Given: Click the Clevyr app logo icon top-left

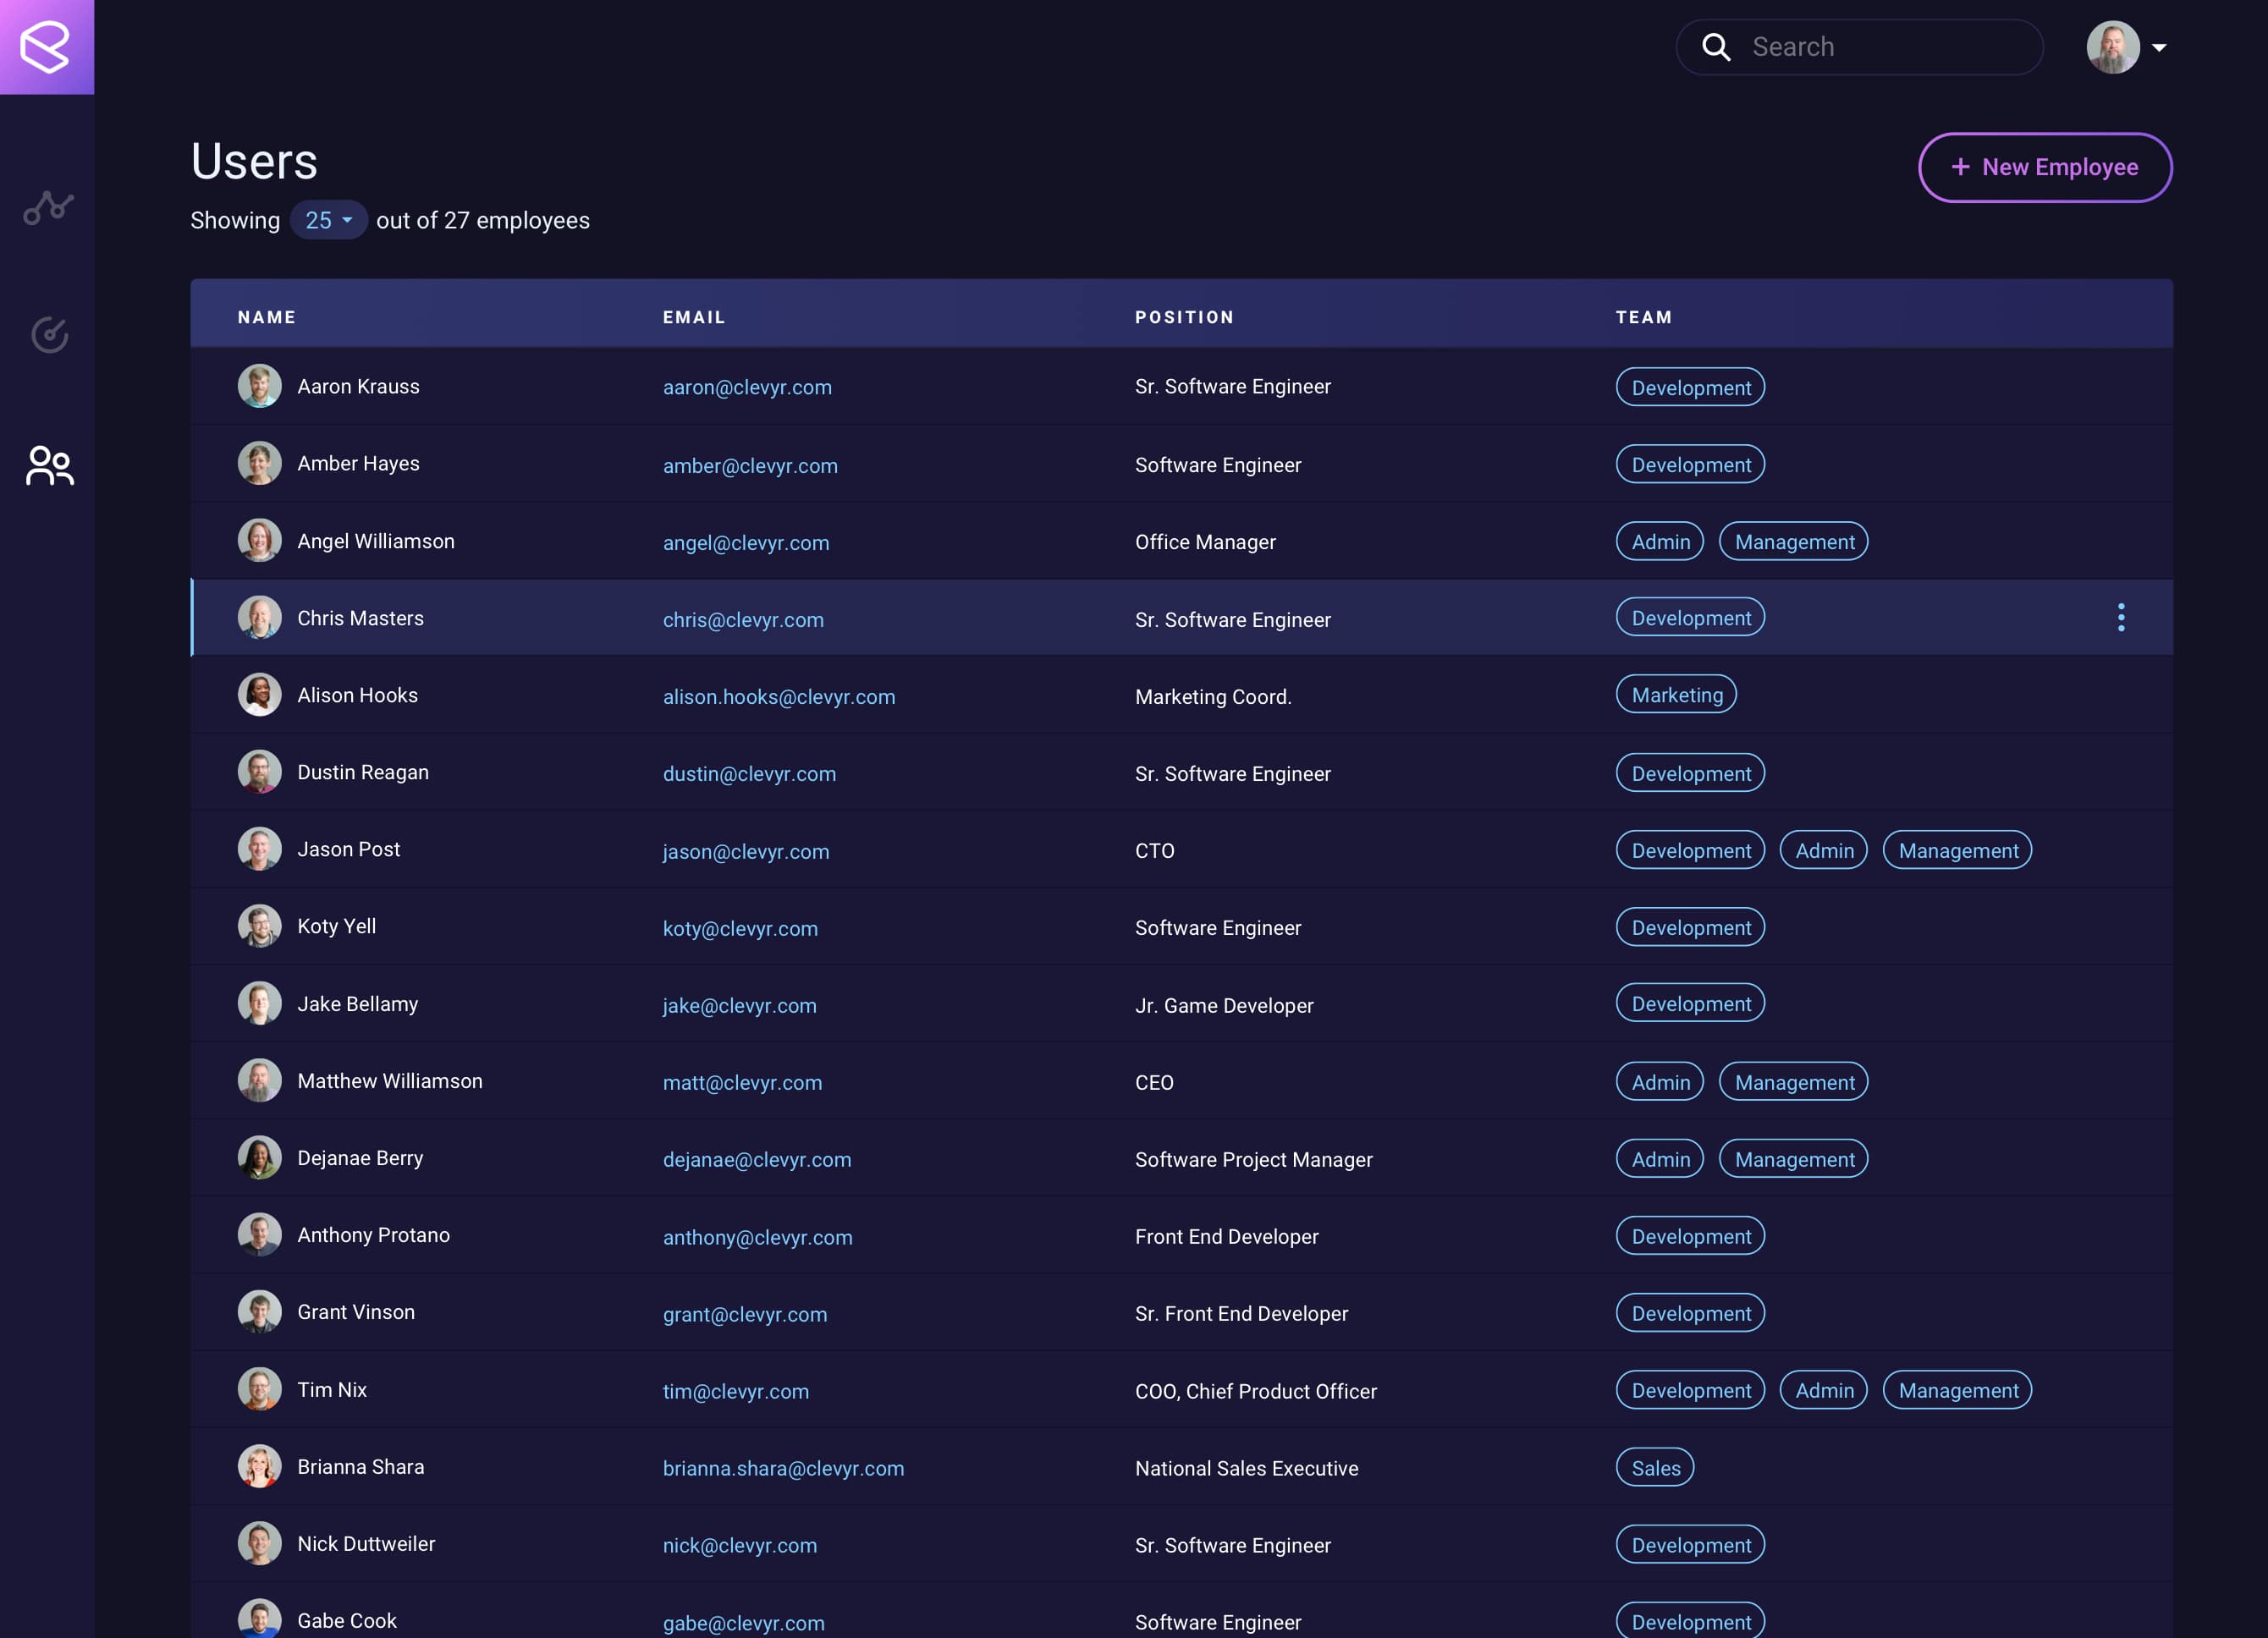Looking at the screenshot, I should tap(47, 47).
